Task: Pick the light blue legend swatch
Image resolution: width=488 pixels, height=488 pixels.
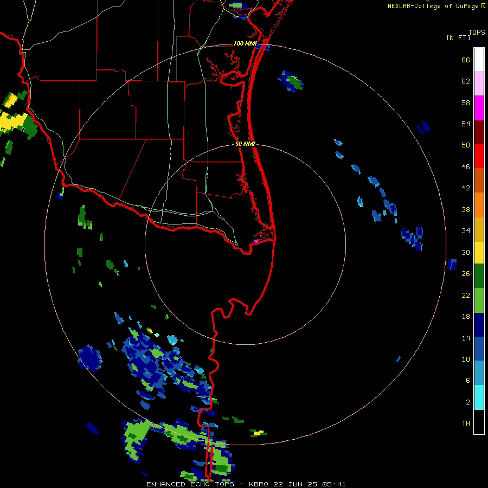Action: click(x=479, y=373)
